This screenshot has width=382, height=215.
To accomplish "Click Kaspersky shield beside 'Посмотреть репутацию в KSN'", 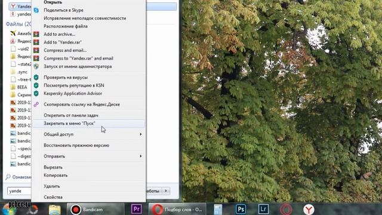I will [x=36, y=85].
